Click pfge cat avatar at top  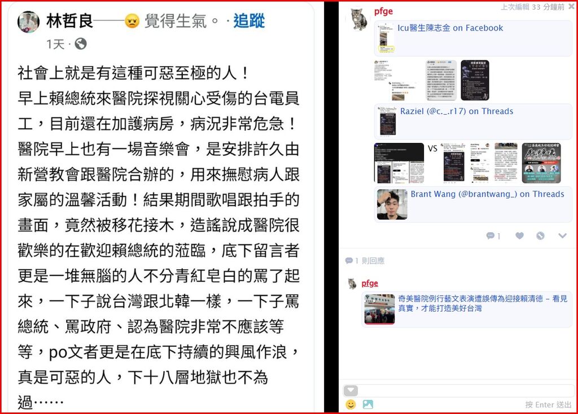pos(358,19)
